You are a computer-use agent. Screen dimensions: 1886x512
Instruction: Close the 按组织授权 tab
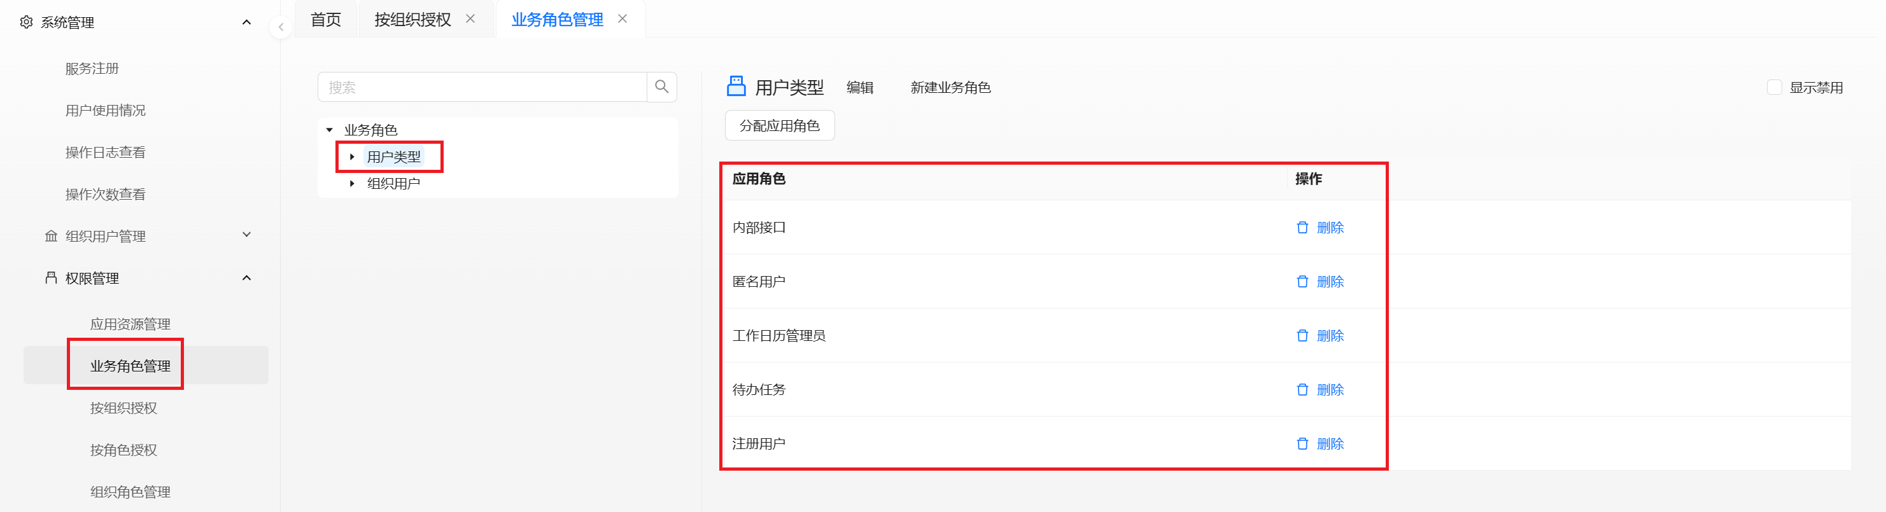coord(471,19)
